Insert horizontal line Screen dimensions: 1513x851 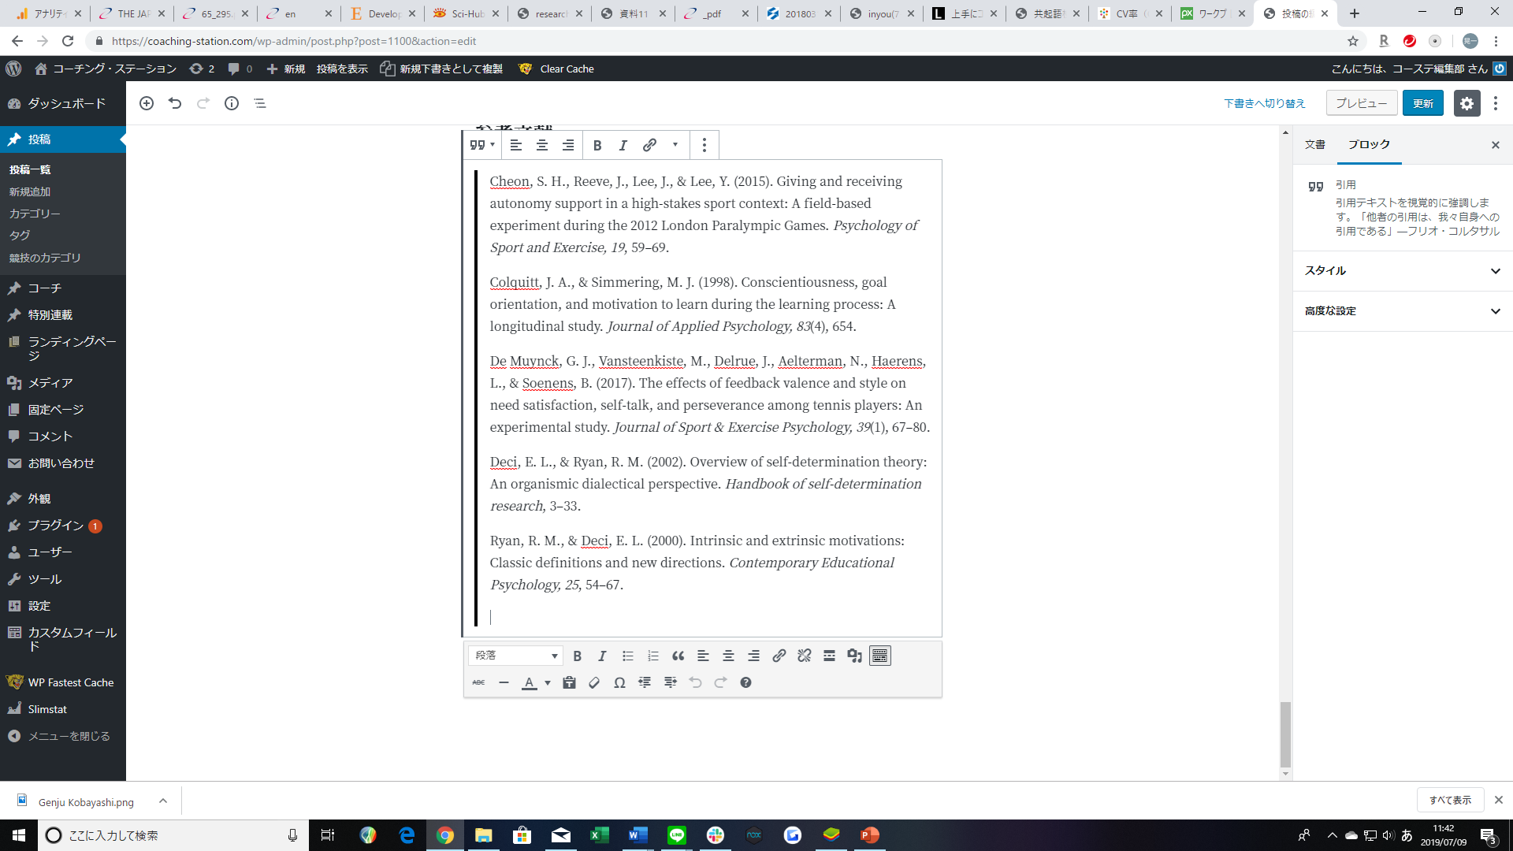click(504, 682)
